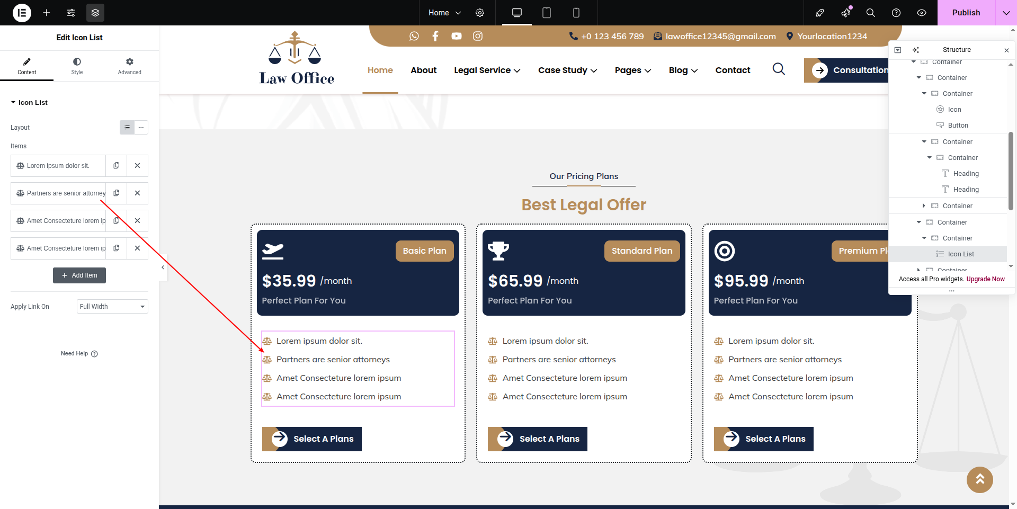
Task: Open the Case Study menu
Action: [568, 70]
